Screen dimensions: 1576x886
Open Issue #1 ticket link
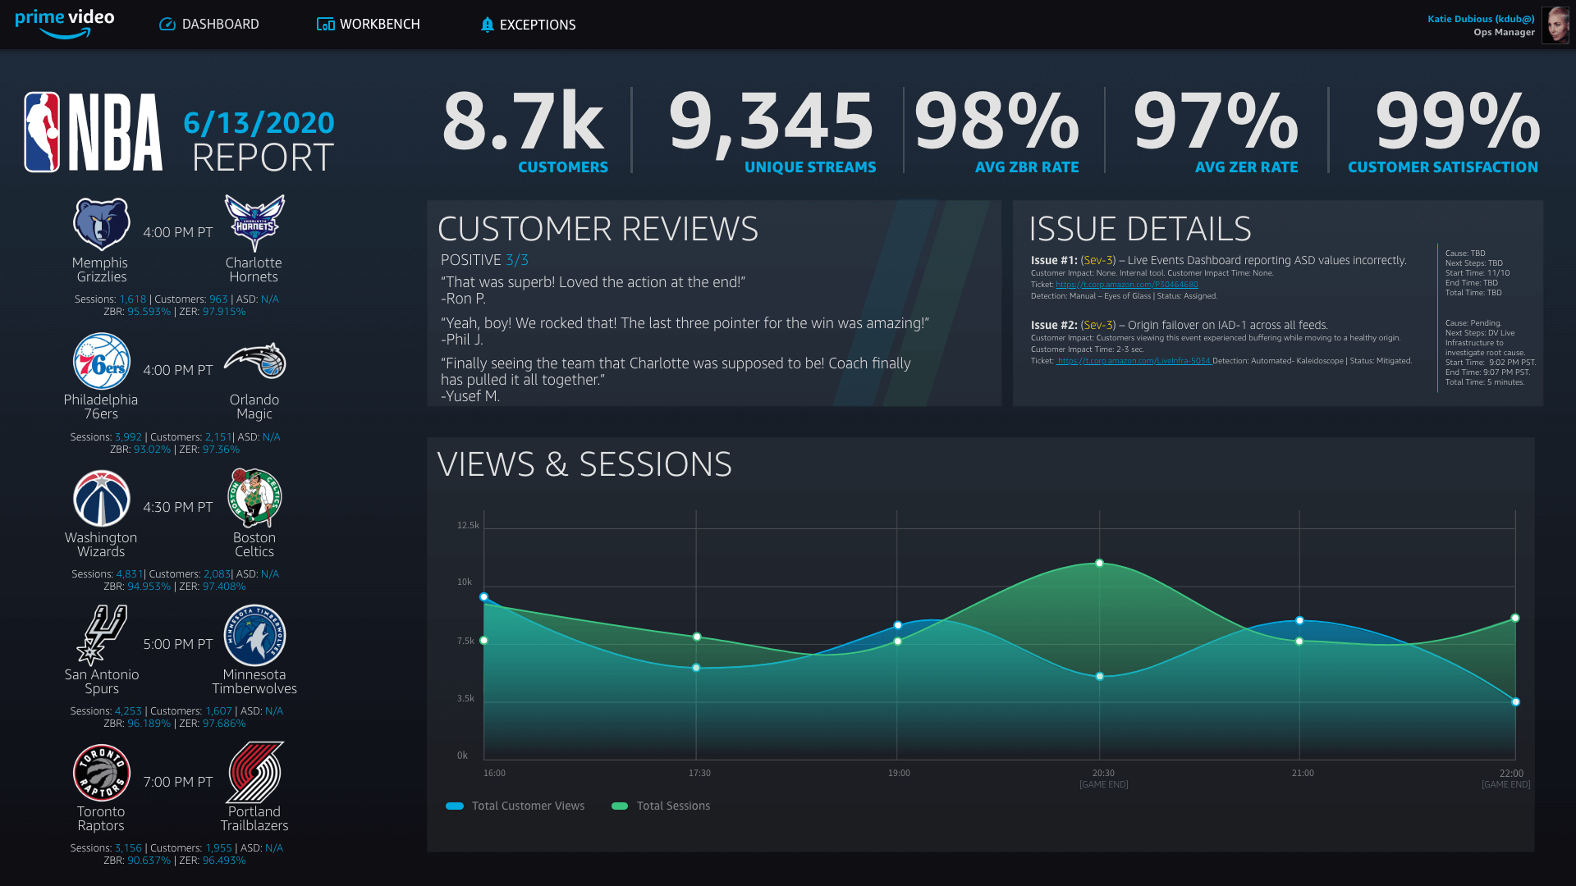click(x=1126, y=285)
